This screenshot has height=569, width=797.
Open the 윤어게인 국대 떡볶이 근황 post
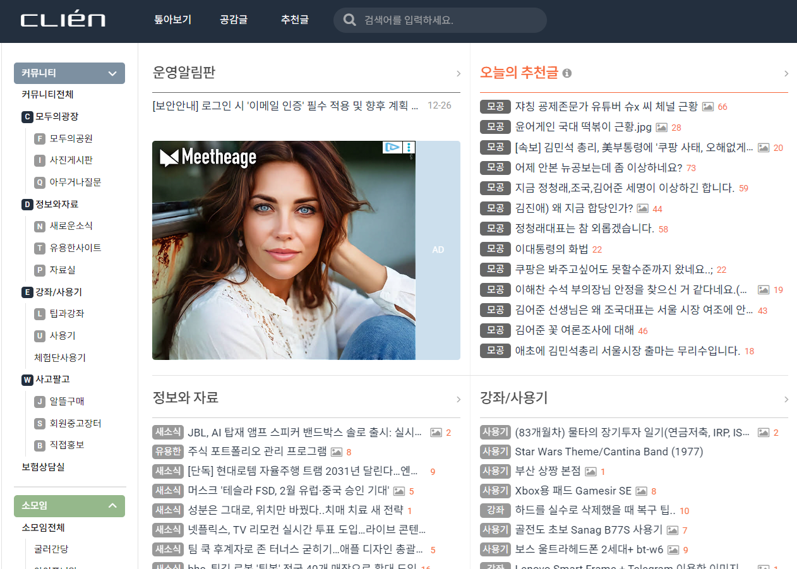click(x=583, y=127)
